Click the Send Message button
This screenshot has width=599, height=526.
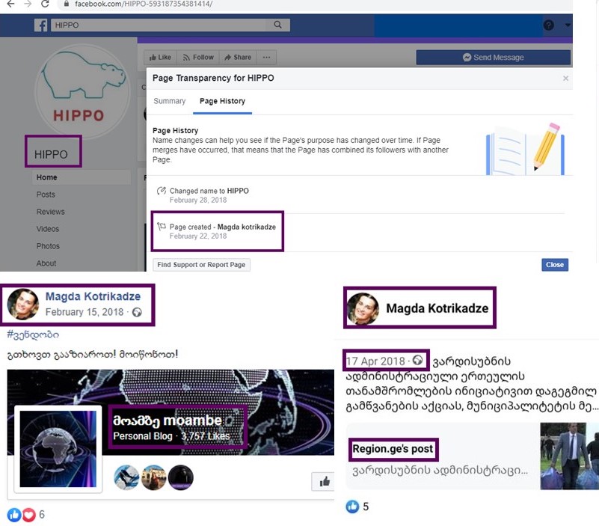click(493, 58)
